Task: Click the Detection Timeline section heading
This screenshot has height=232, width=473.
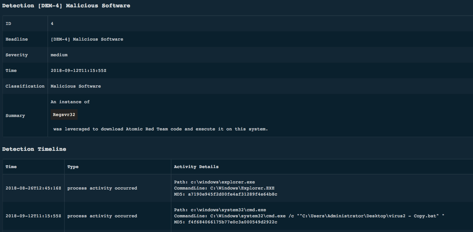Action: coord(34,149)
